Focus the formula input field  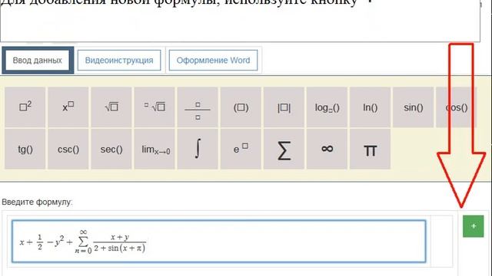[218, 242]
